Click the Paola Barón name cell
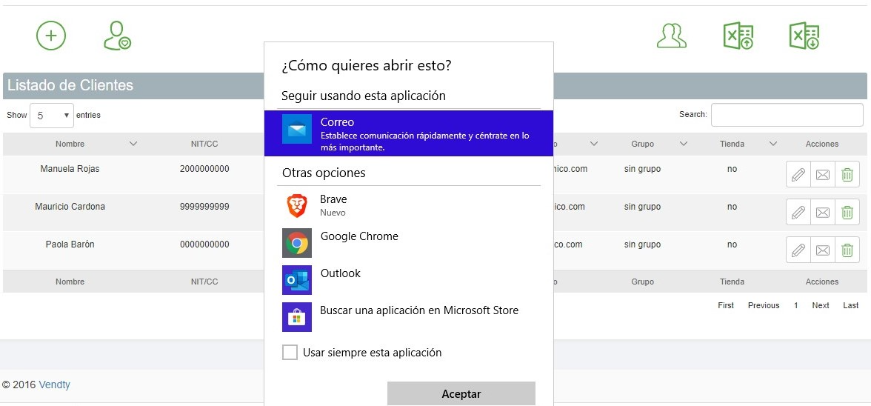Screen dimensions: 871x406 pyautogui.click(x=70, y=244)
